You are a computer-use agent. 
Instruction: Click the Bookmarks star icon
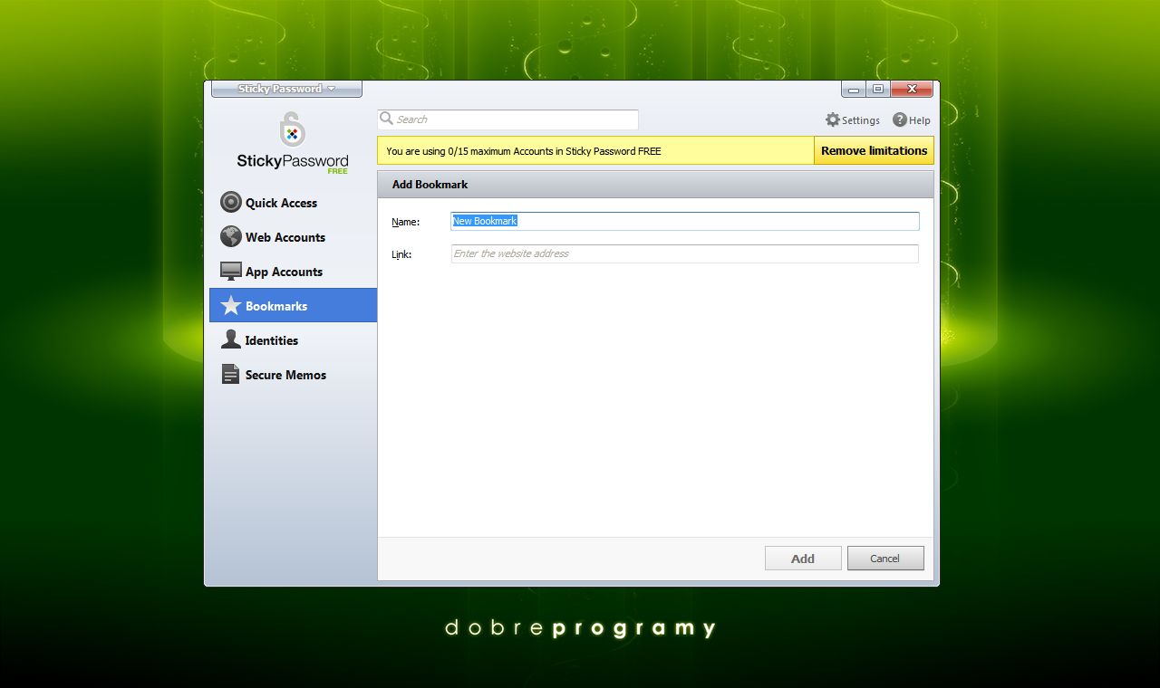[231, 306]
